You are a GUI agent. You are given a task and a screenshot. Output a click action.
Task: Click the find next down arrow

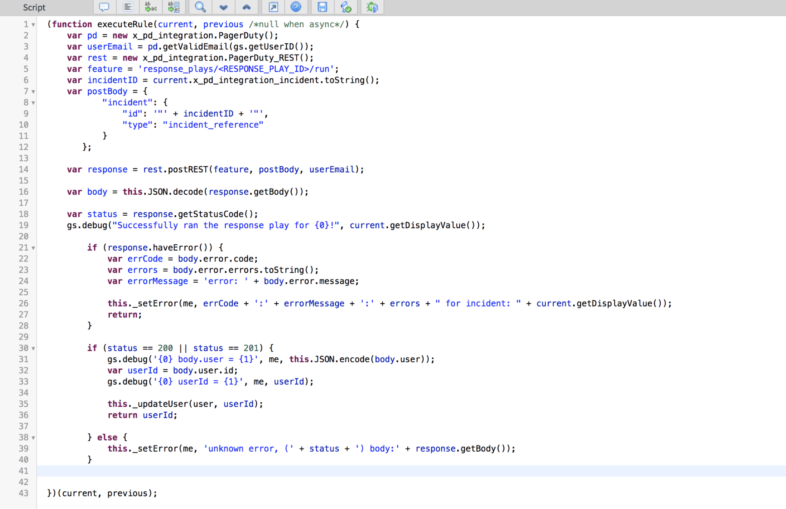pyautogui.click(x=223, y=7)
